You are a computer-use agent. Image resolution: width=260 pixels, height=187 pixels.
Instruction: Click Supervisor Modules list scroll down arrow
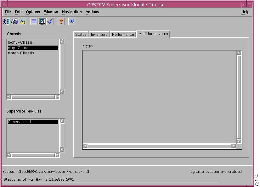pyautogui.click(x=62, y=150)
